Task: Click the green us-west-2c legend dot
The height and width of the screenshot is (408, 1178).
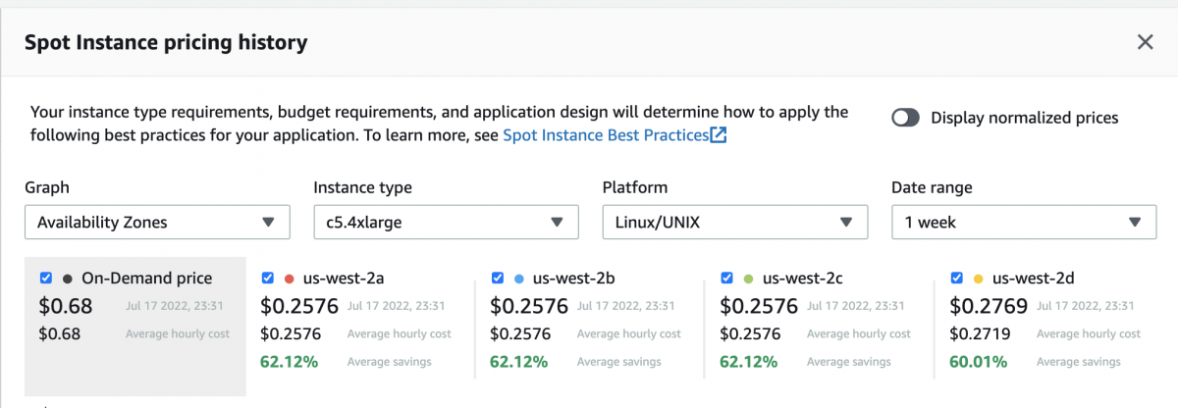Action: tap(748, 279)
